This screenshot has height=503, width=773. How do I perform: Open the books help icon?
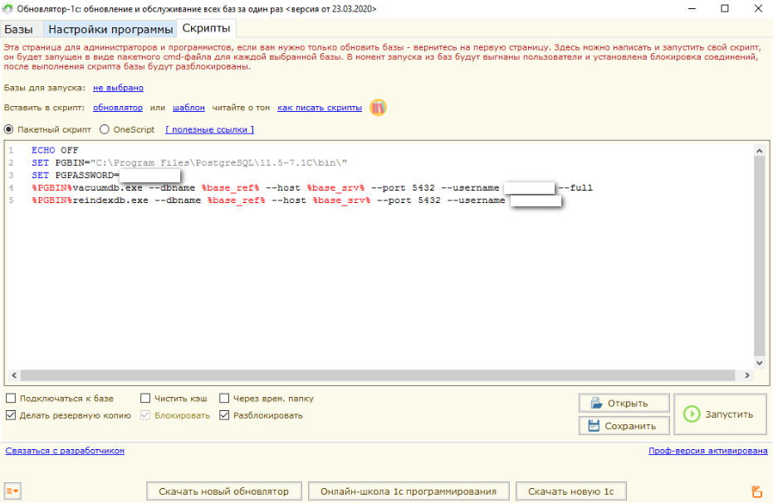tap(378, 107)
